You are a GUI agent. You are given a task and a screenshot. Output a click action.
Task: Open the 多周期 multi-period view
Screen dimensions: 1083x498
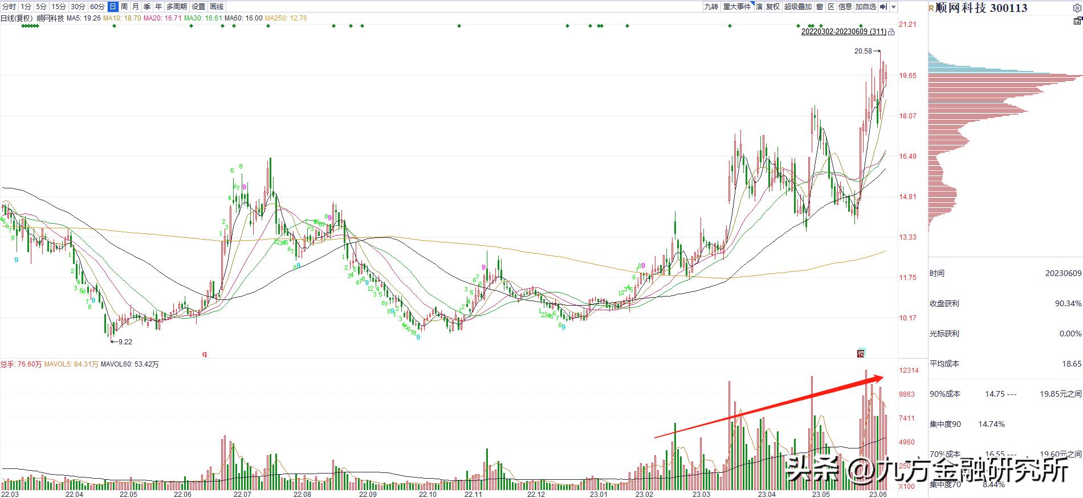point(177,7)
